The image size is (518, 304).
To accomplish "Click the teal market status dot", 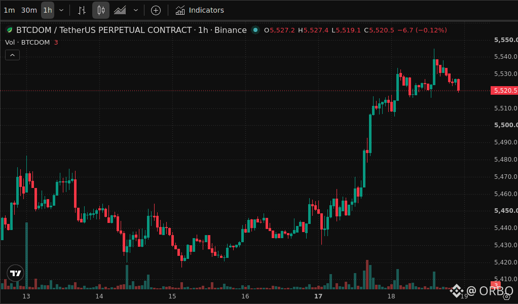I will coord(255,30).
